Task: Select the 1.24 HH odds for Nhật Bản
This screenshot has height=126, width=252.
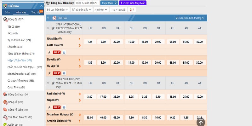Action: [x=90, y=42]
